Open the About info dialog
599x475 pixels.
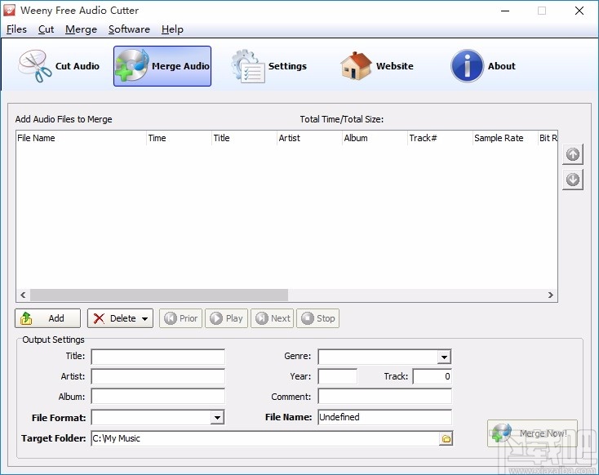(483, 66)
